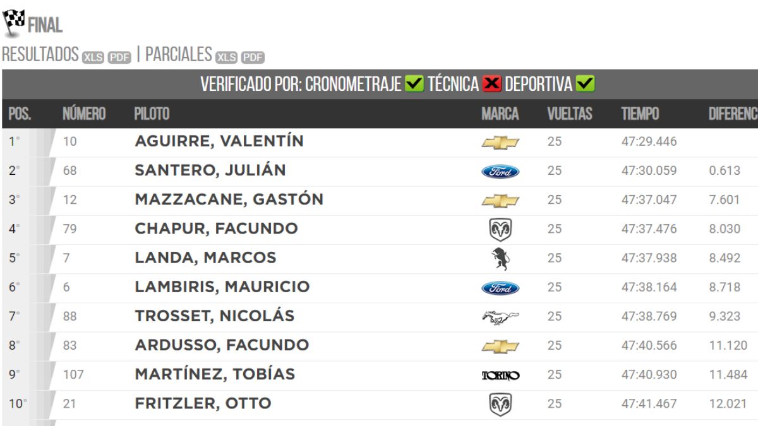The height and width of the screenshot is (426, 758).
Task: Open pilot Mazzacane, Gastón
Action: click(229, 199)
